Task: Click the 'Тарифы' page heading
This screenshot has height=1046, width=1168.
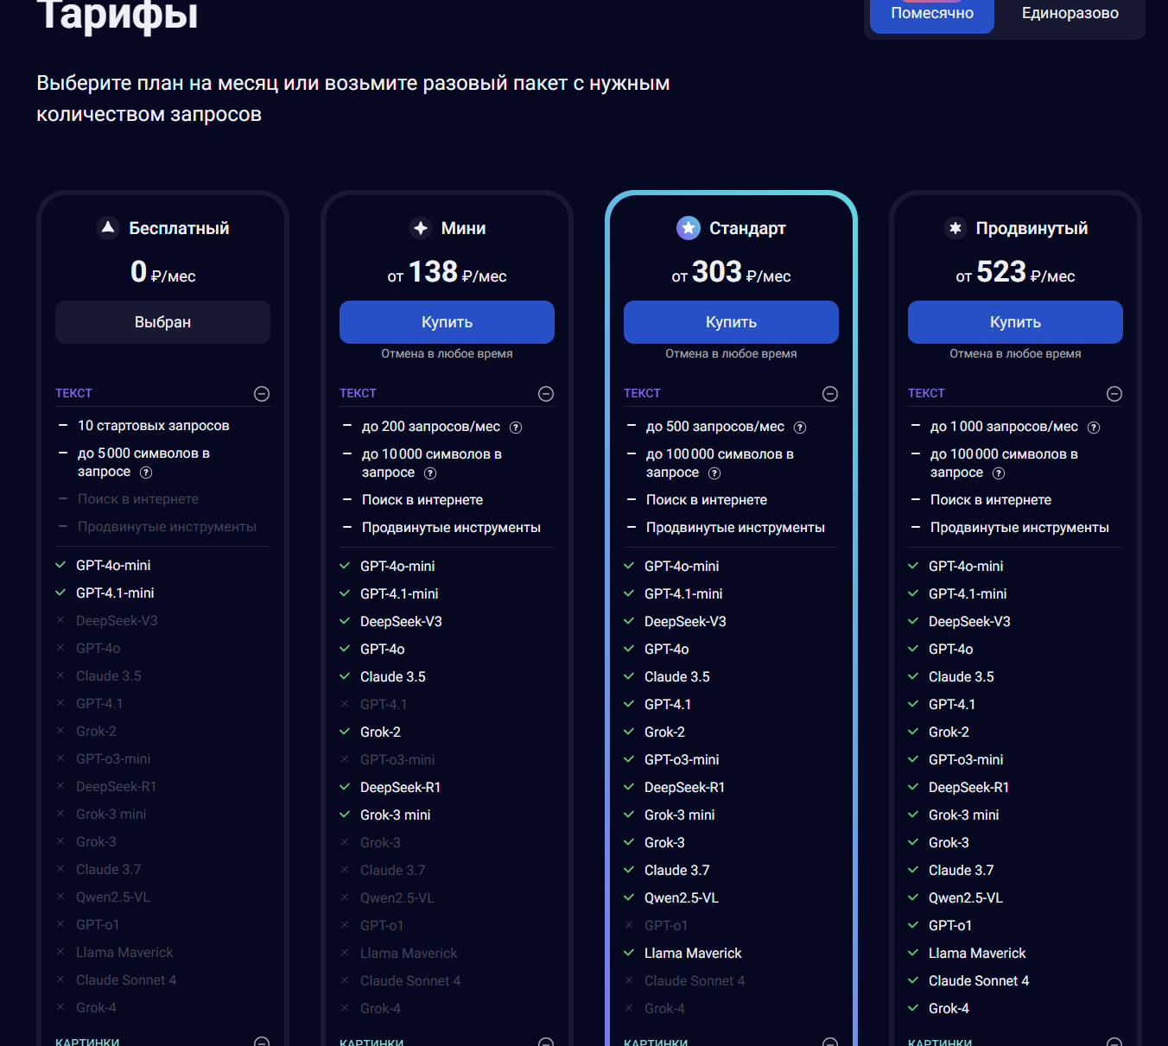Action: coord(117,15)
